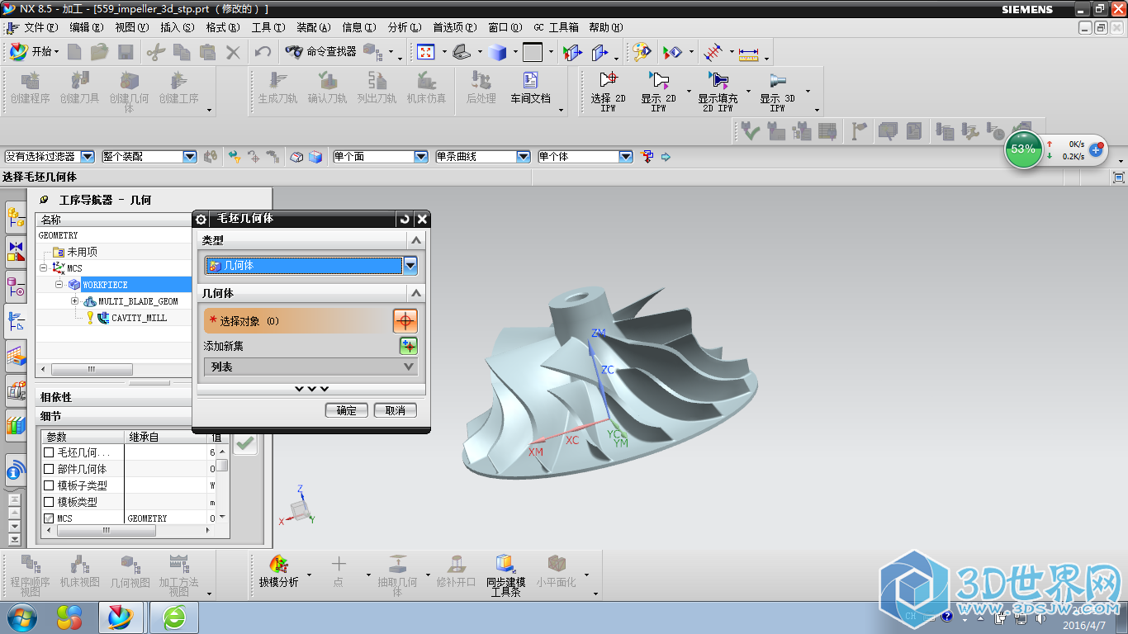Select the WORKPIECE tree item
1128x634 pixels.
(x=105, y=285)
